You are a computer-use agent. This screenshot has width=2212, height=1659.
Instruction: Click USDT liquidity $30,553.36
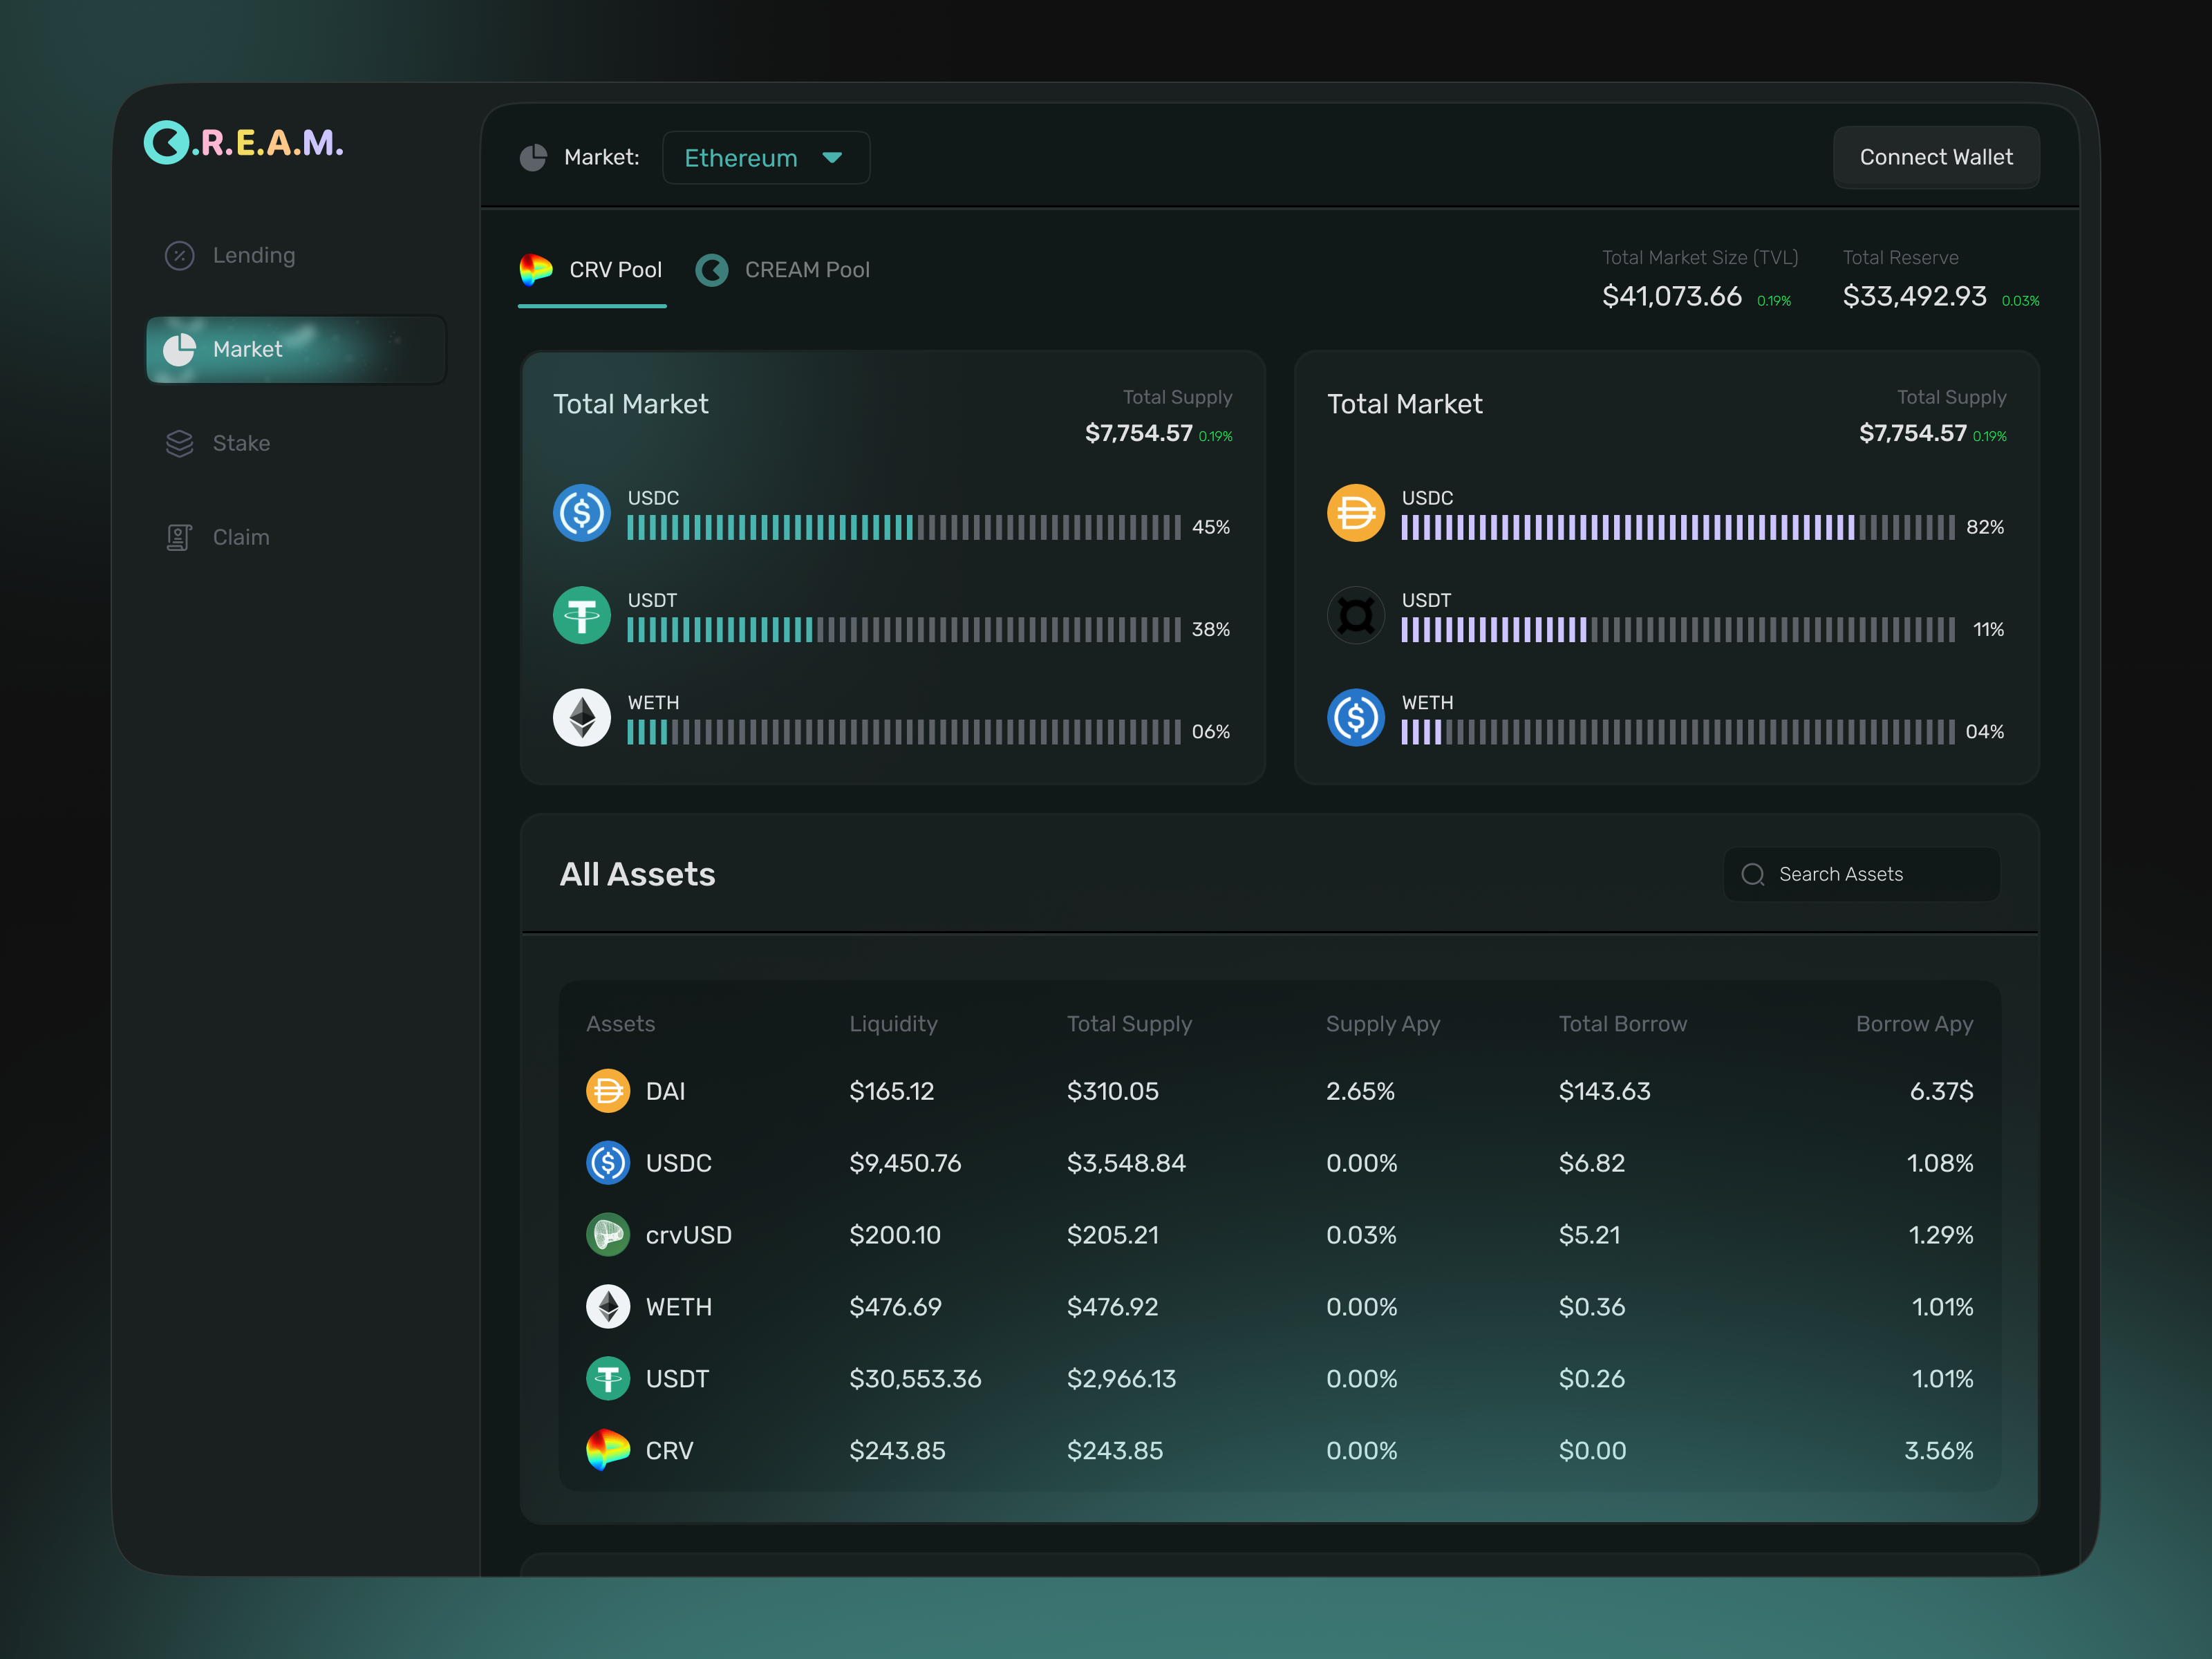[915, 1379]
